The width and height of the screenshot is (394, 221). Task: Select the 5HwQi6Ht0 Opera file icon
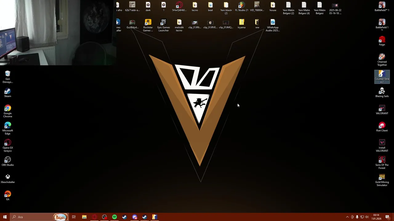pyautogui.click(x=179, y=7)
